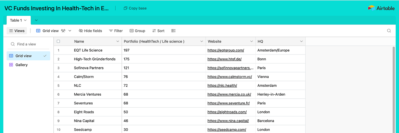Click the base title VC Funds Investing
Image resolution: width=399 pixels, height=133 pixels.
tap(57, 8)
